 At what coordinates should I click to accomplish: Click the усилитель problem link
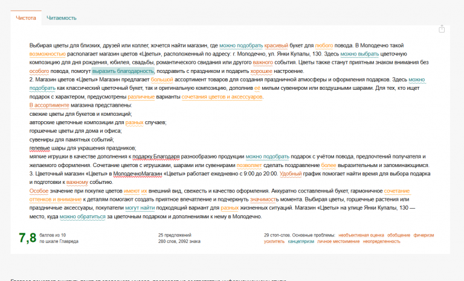274,241
